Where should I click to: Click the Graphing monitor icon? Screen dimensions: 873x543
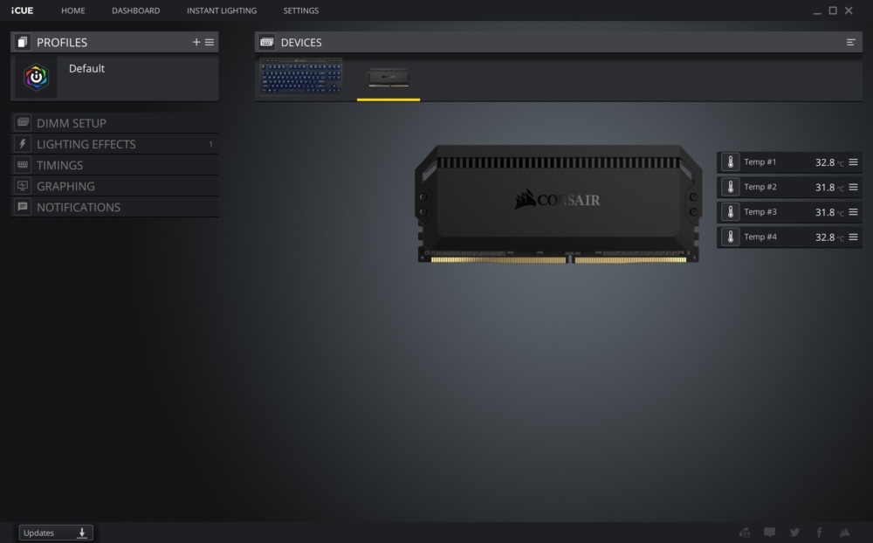(x=23, y=186)
